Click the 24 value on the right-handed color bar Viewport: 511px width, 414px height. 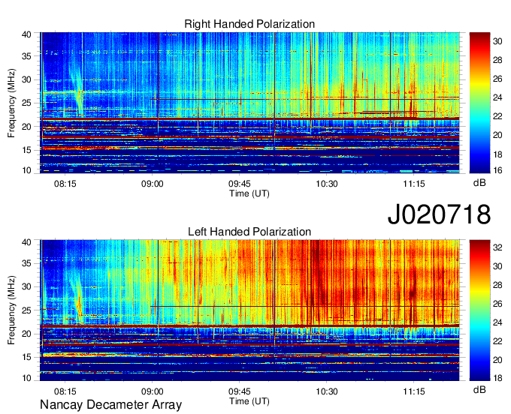(x=497, y=97)
